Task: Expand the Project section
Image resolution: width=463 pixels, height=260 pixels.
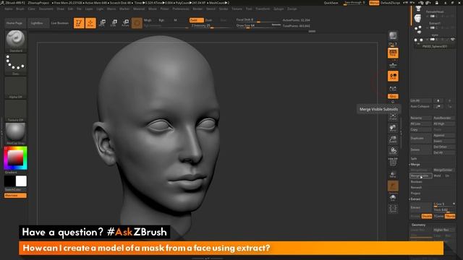Action: click(415, 194)
